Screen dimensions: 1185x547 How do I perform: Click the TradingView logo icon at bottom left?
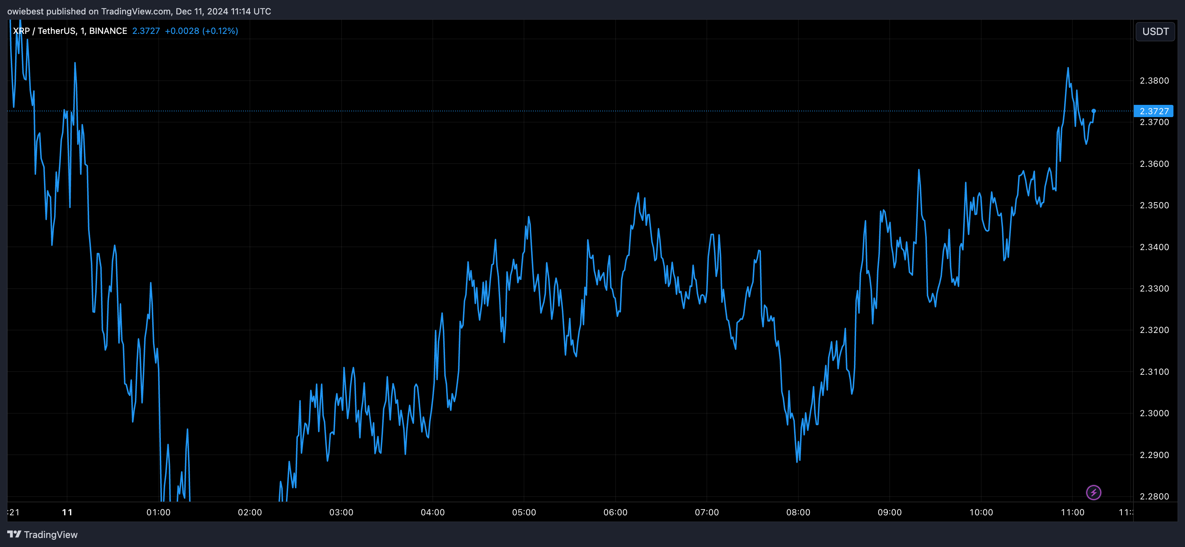pyautogui.click(x=14, y=534)
